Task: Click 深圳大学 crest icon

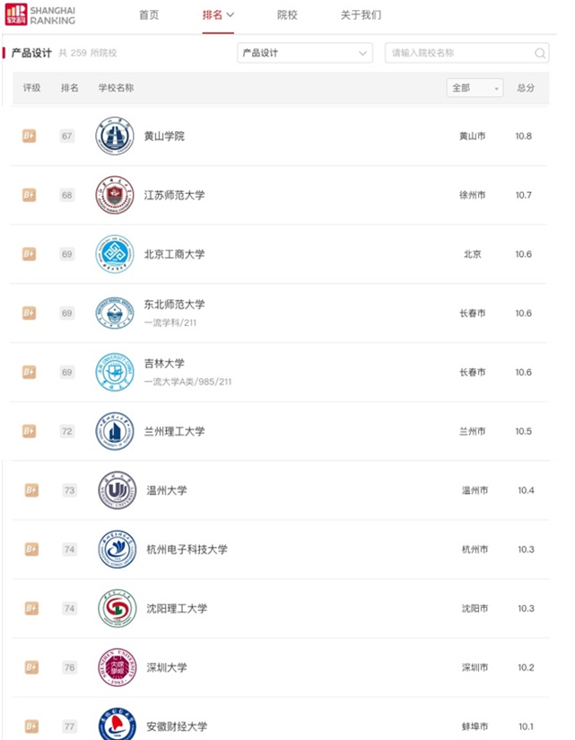Action: point(117,667)
